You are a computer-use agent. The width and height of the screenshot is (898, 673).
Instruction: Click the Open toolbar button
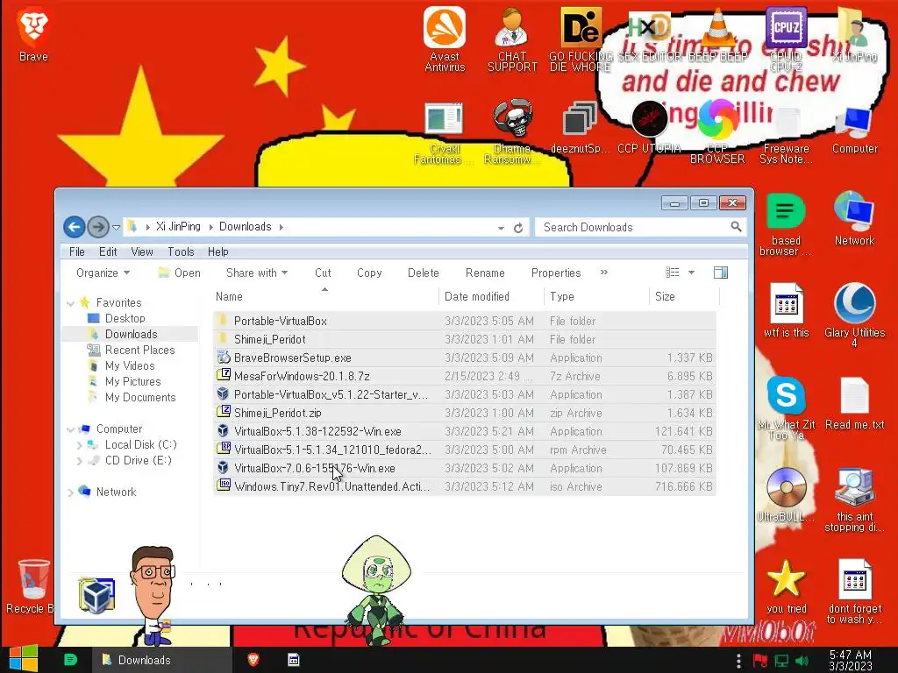(180, 273)
